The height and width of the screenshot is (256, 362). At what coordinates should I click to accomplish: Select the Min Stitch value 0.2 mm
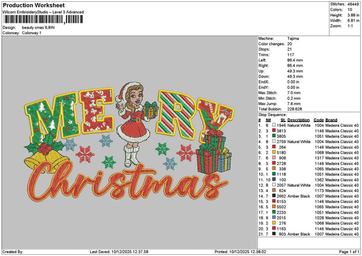(294, 98)
